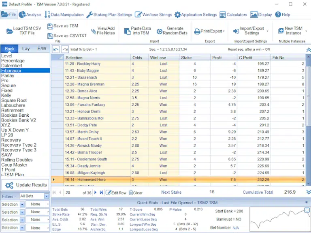Image resolution: width=311 pixels, height=233 pixels.
Task: Click the Print/Export printer icon
Action: coord(197,31)
